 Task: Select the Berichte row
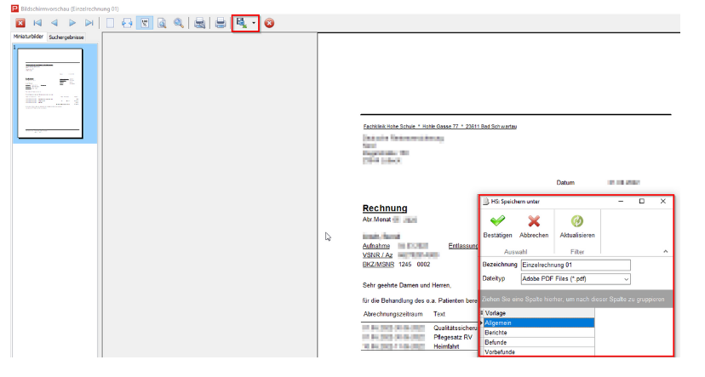coord(538,333)
